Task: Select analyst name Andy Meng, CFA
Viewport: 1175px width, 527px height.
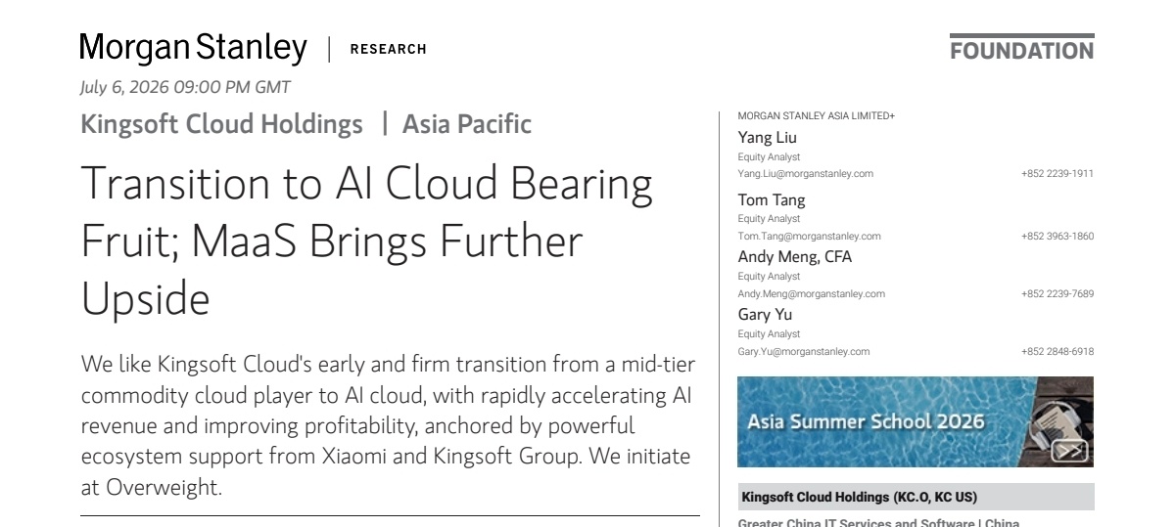Action: (794, 257)
